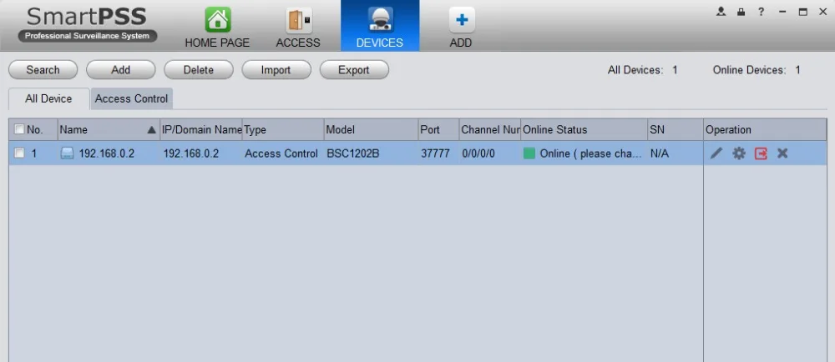
Task: Open the HOME PAGE module
Action: [217, 28]
